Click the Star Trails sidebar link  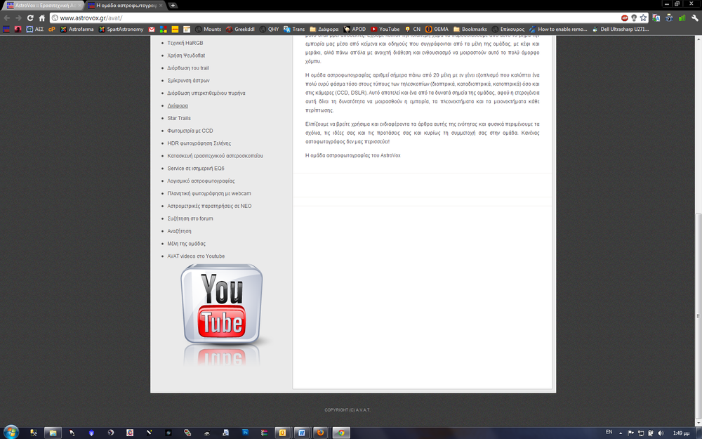point(179,117)
